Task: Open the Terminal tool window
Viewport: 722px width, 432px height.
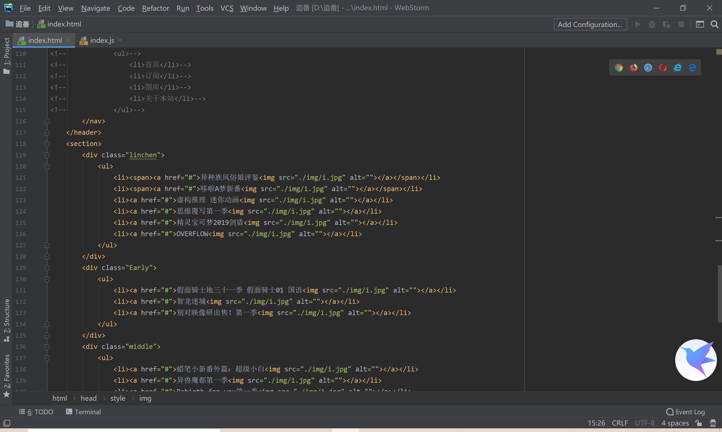Action: click(83, 412)
